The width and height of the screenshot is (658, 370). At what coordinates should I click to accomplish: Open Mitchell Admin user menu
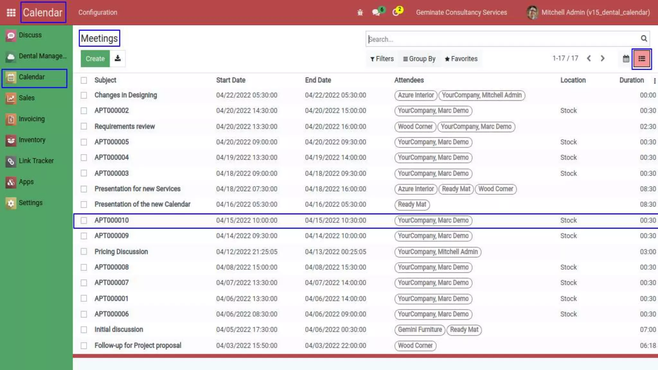[588, 13]
